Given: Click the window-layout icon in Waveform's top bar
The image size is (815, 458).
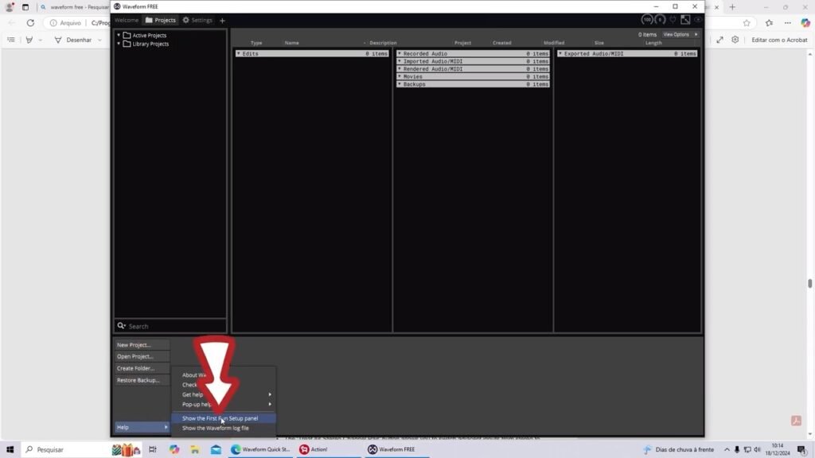Looking at the screenshot, I should (685, 20).
